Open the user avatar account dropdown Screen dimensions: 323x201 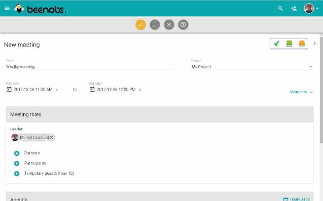click(x=311, y=9)
